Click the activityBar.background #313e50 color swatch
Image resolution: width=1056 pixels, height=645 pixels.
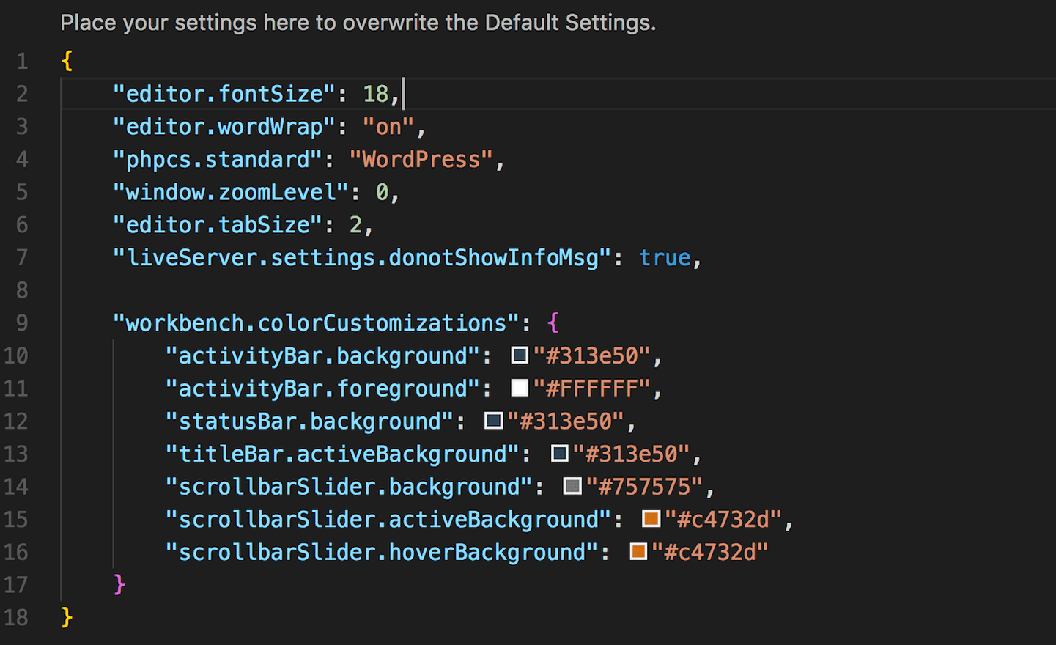click(520, 355)
